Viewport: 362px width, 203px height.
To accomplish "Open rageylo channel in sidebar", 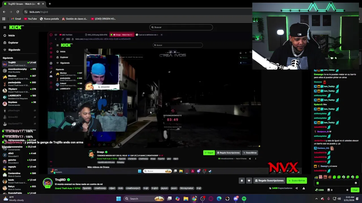I will click(19, 168).
